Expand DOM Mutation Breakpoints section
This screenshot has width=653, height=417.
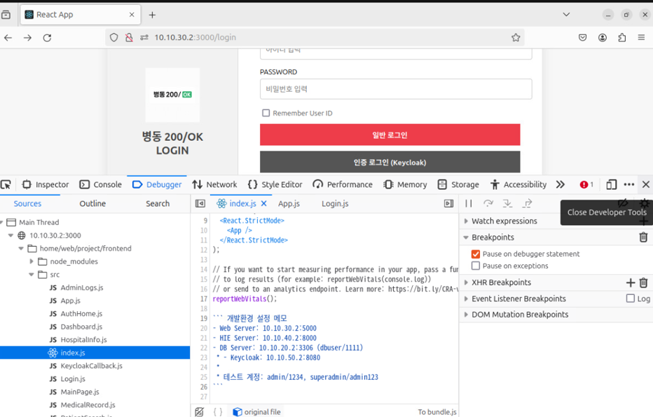tap(466, 315)
